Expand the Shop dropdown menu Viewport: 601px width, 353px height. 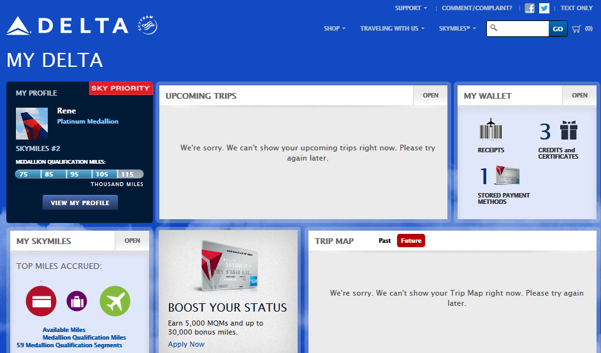point(334,29)
